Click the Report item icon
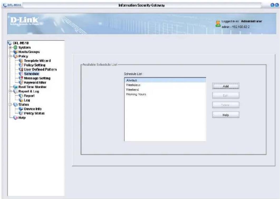 (x=21, y=96)
